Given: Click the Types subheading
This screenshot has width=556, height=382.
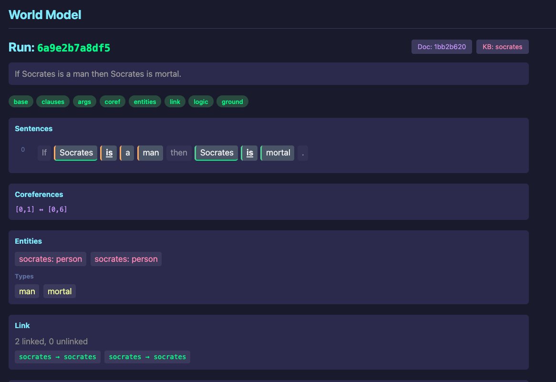Looking at the screenshot, I should [24, 276].
